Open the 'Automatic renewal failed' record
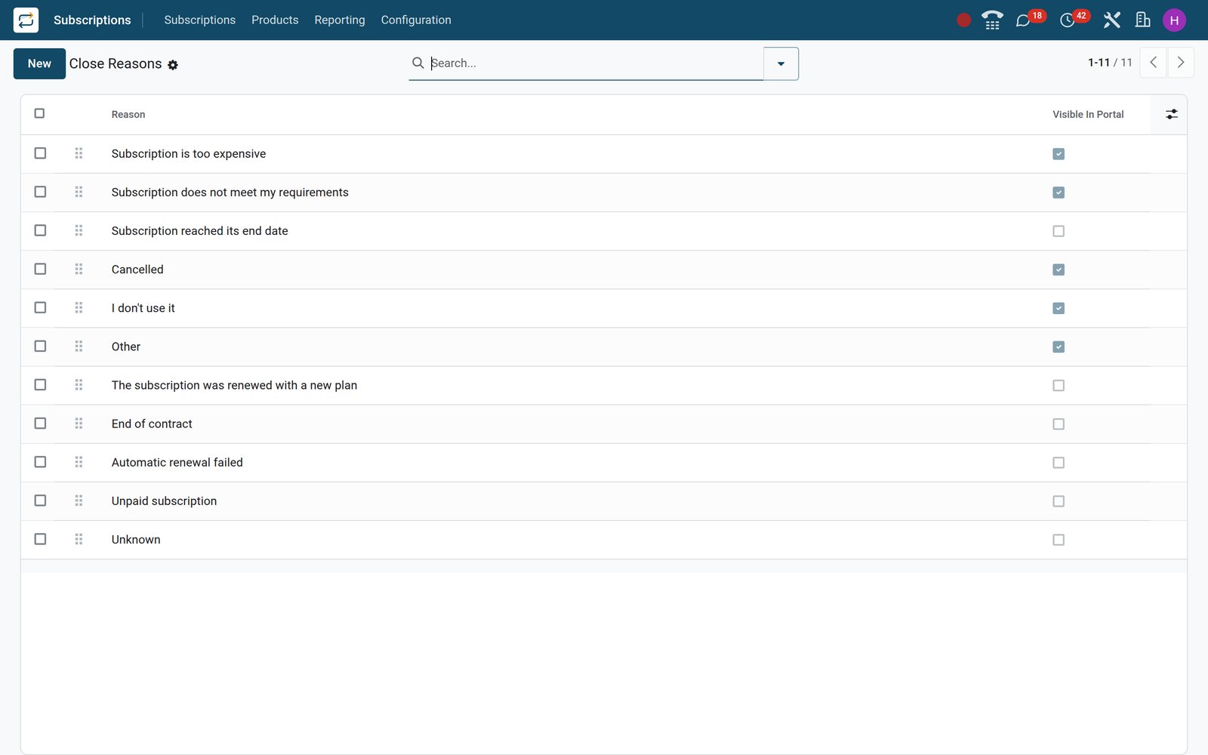 coord(177,462)
